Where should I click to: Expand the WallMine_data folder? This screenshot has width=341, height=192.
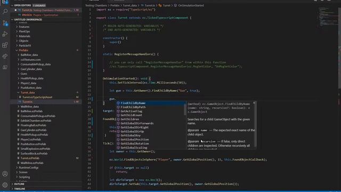tap(30, 107)
